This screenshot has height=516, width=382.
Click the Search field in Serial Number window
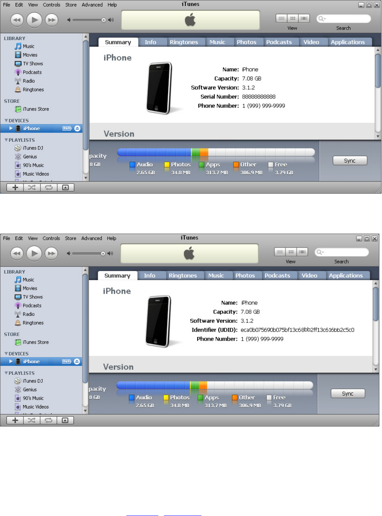pos(343,19)
